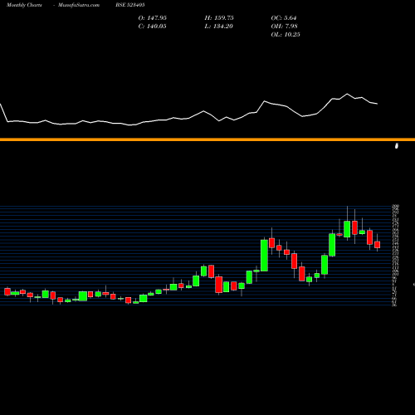The height and width of the screenshot is (415, 415).
Task: Click the close value 'C: 140.05'
Action: point(152,27)
